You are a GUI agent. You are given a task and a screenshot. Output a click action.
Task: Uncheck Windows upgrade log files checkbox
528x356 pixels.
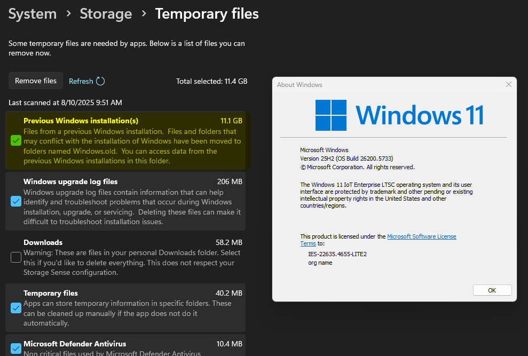[x=16, y=201]
